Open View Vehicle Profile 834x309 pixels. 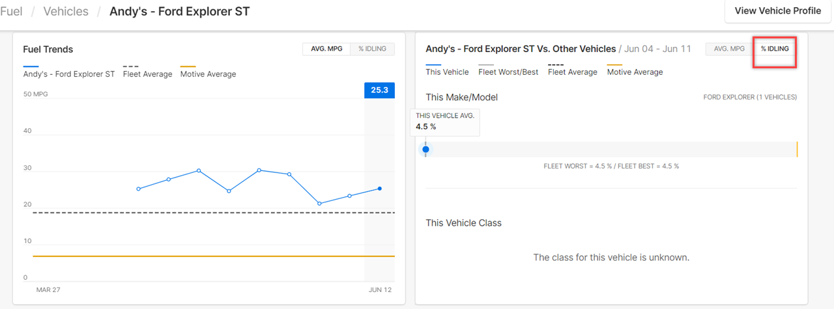pyautogui.click(x=777, y=11)
